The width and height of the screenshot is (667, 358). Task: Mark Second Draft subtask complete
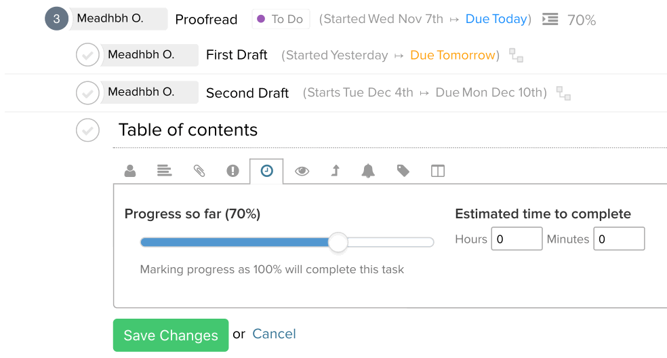pyautogui.click(x=87, y=93)
